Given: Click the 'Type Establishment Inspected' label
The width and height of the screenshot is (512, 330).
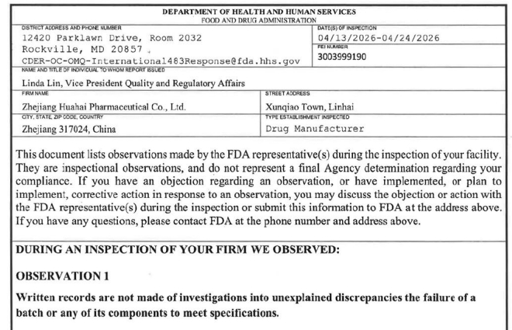Looking at the screenshot, I should coord(307,117).
